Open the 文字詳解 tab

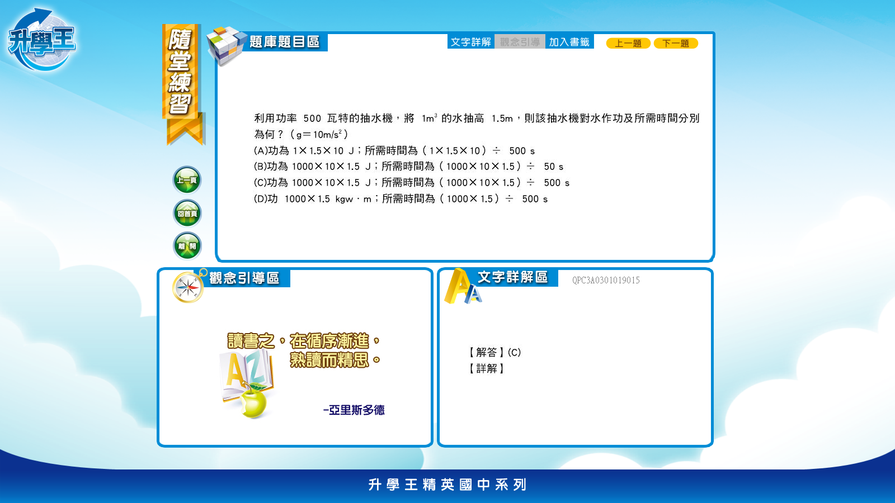point(470,42)
